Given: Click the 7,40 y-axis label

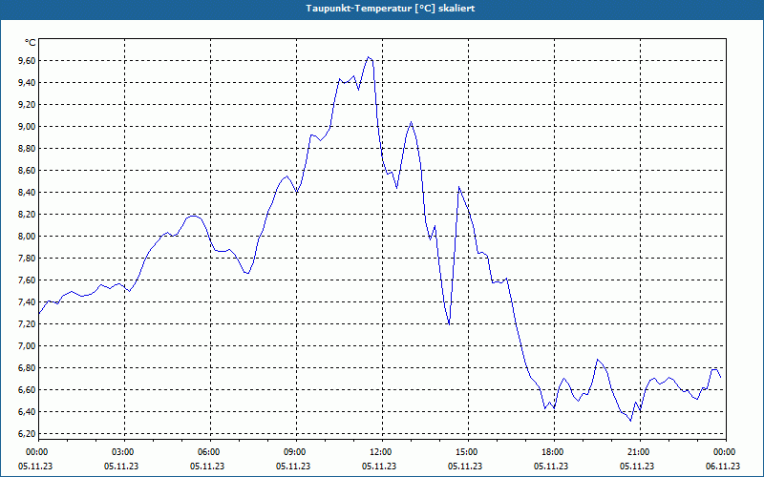Looking at the screenshot, I should pos(27,302).
